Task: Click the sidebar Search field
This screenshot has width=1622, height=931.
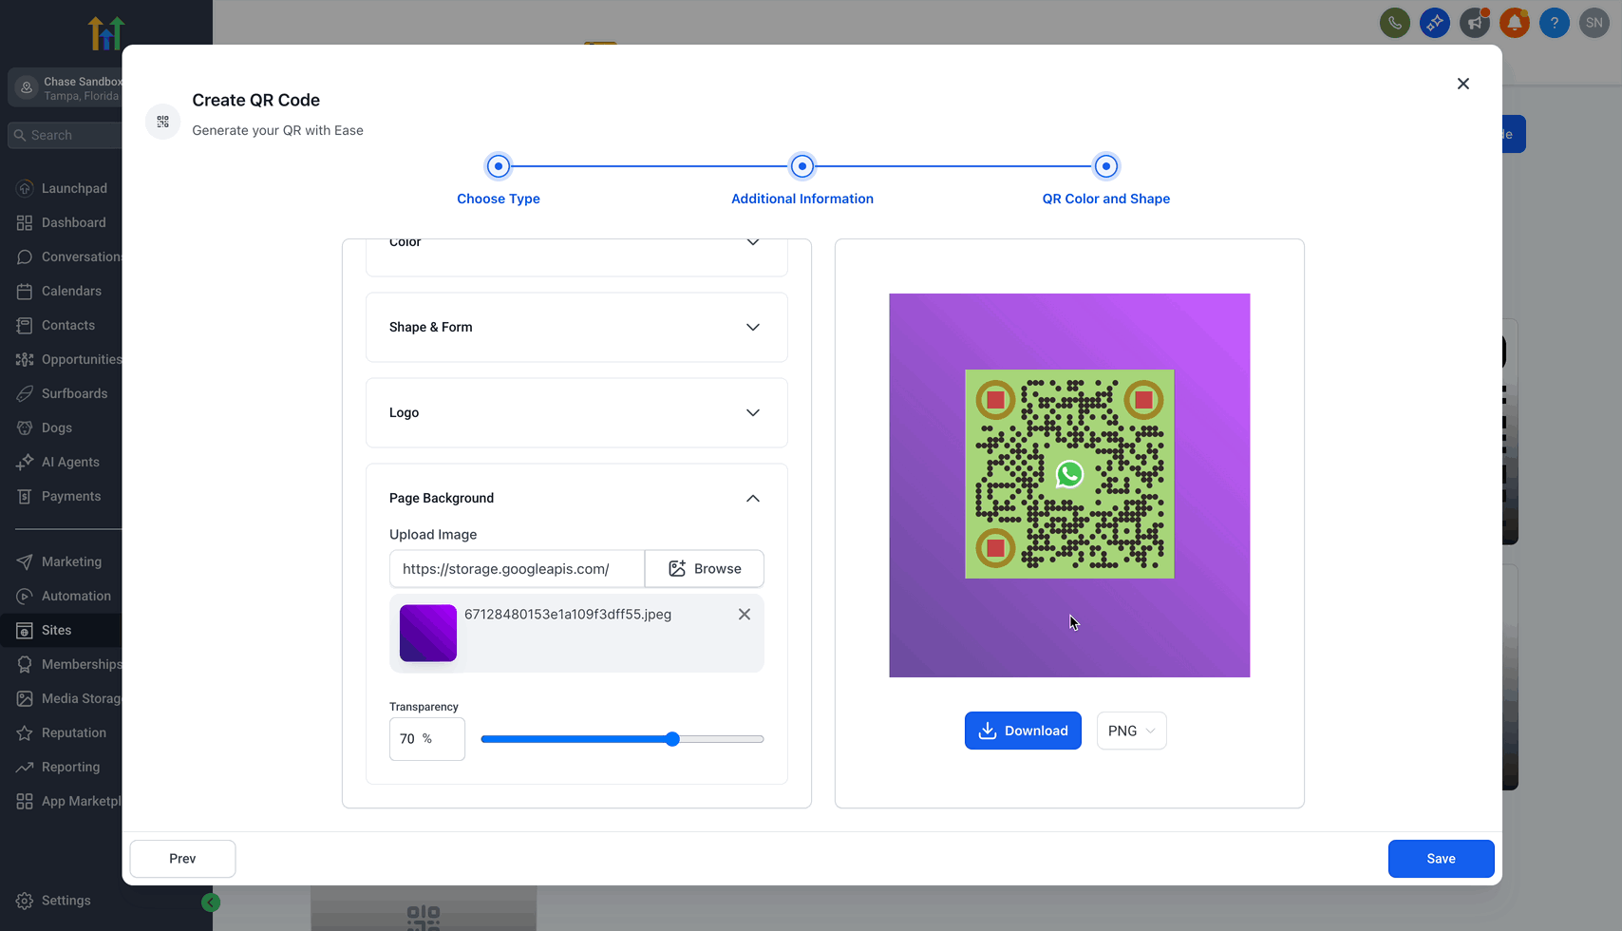Action: tap(66, 135)
